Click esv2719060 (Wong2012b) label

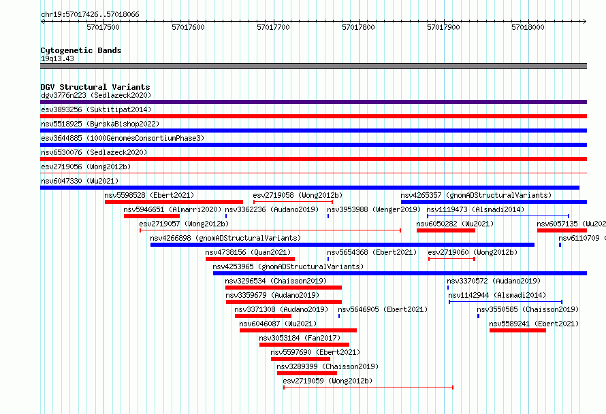point(473,252)
